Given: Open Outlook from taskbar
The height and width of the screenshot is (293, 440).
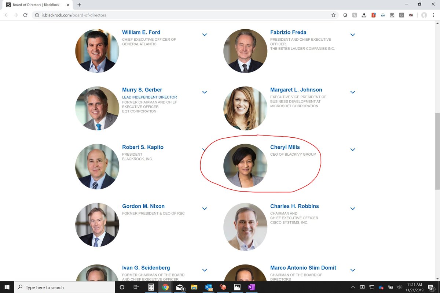Looking at the screenshot, I should coord(209,287).
